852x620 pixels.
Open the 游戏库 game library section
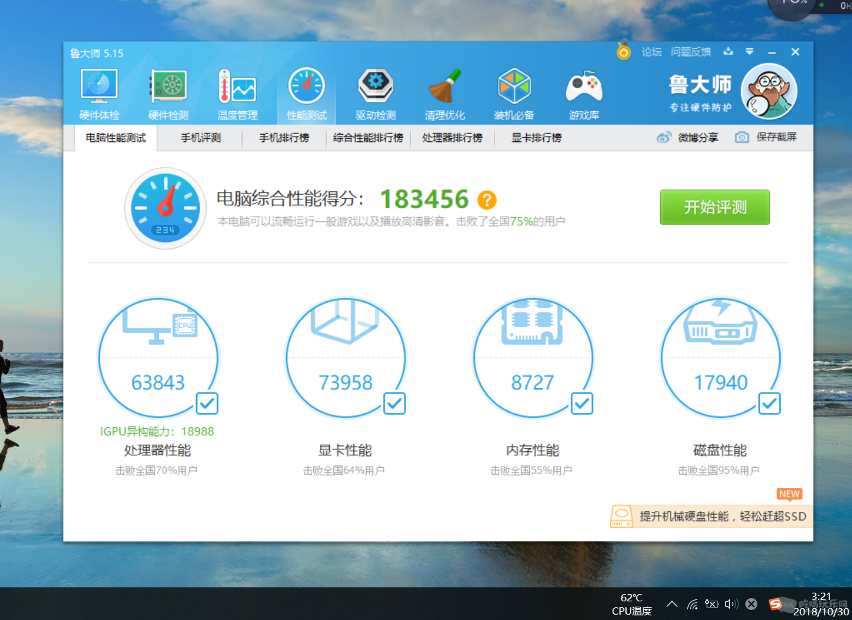point(584,95)
